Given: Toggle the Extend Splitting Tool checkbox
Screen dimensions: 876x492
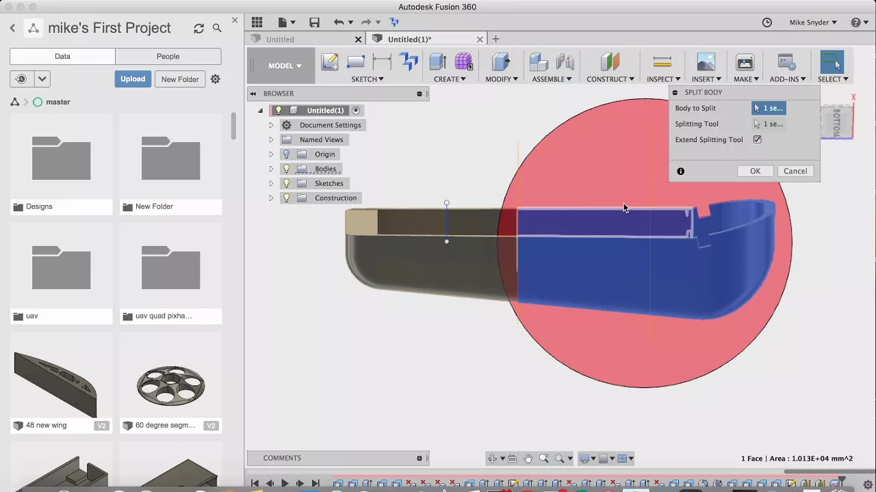Looking at the screenshot, I should click(x=757, y=139).
